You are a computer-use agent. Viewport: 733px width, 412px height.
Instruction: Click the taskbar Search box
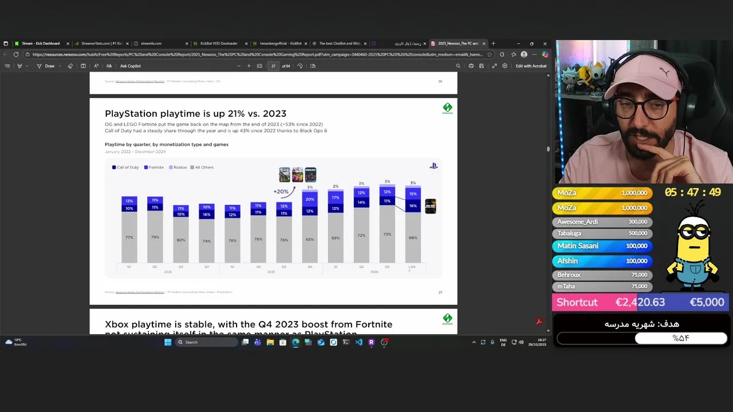click(206, 342)
